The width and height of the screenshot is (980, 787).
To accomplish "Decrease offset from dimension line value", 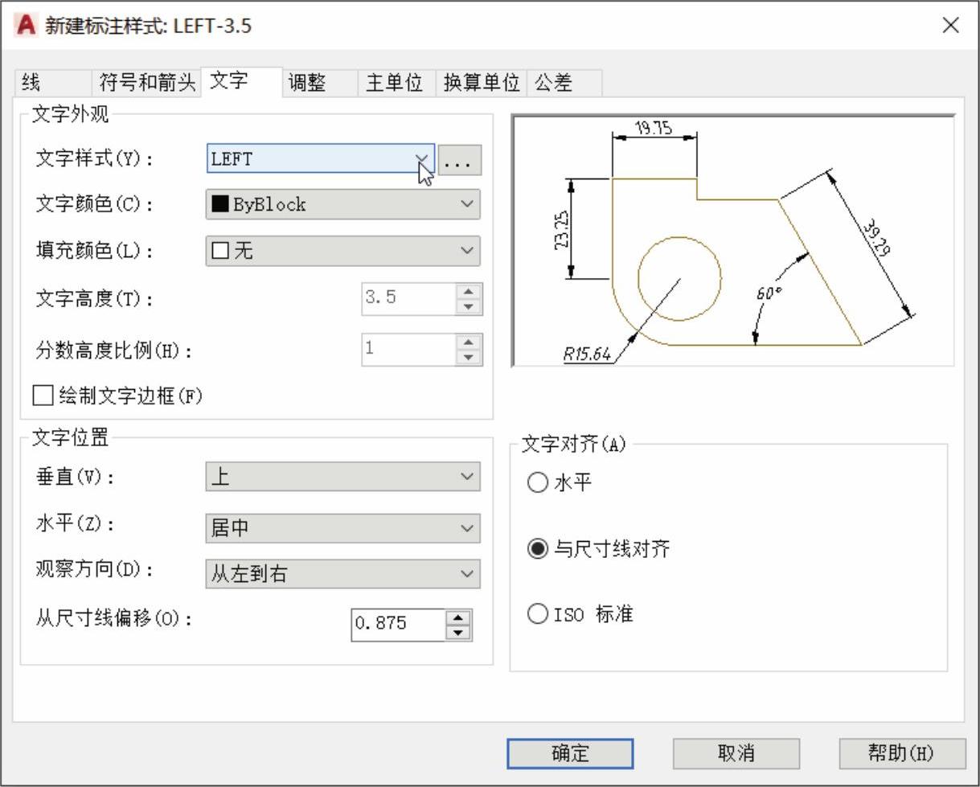I will 458,632.
